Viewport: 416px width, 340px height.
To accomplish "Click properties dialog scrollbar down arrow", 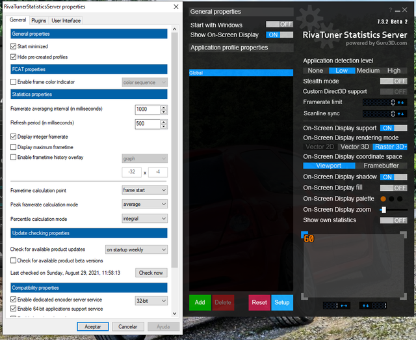I will (x=175, y=313).
